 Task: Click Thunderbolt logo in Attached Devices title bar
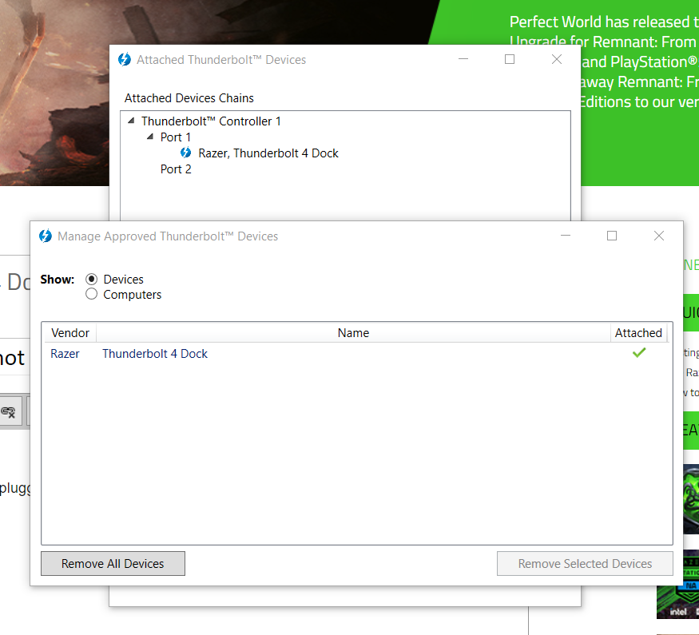tap(125, 59)
